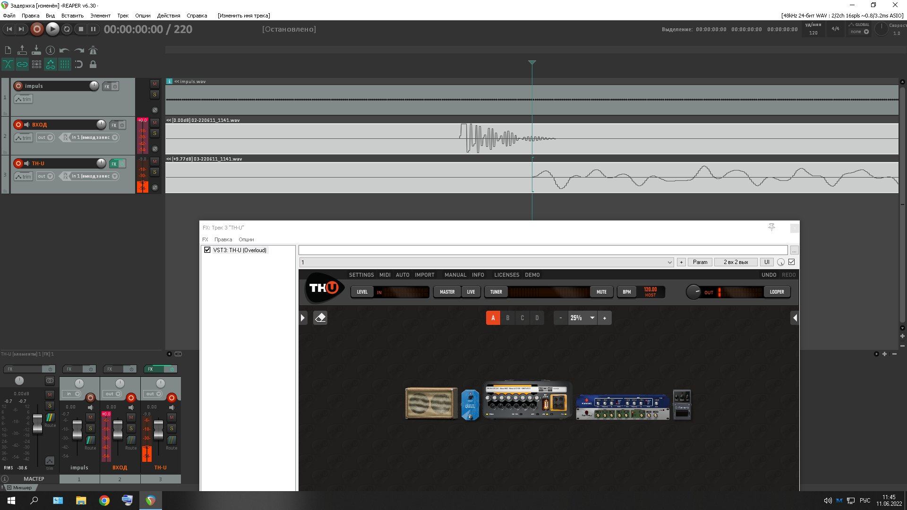Solo the TH-U track
Viewport: 907px width, 510px height.
click(x=154, y=172)
